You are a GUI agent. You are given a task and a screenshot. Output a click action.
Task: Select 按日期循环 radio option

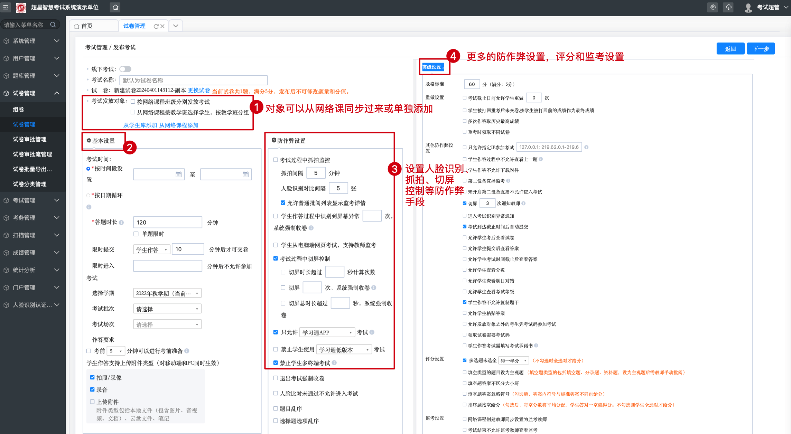89,196
